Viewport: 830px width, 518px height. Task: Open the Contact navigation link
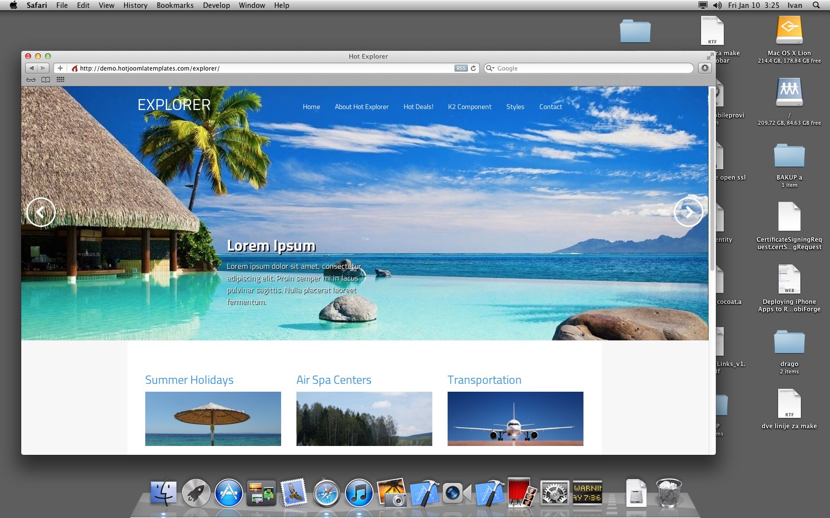point(550,107)
